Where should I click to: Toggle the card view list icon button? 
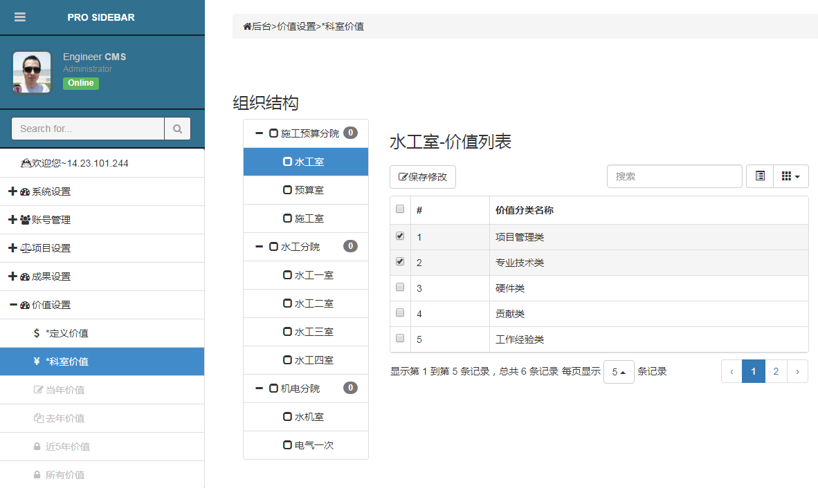[x=760, y=176]
